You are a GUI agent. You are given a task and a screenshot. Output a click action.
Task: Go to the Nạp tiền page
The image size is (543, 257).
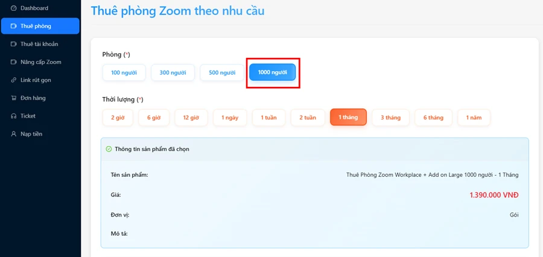(x=31, y=134)
